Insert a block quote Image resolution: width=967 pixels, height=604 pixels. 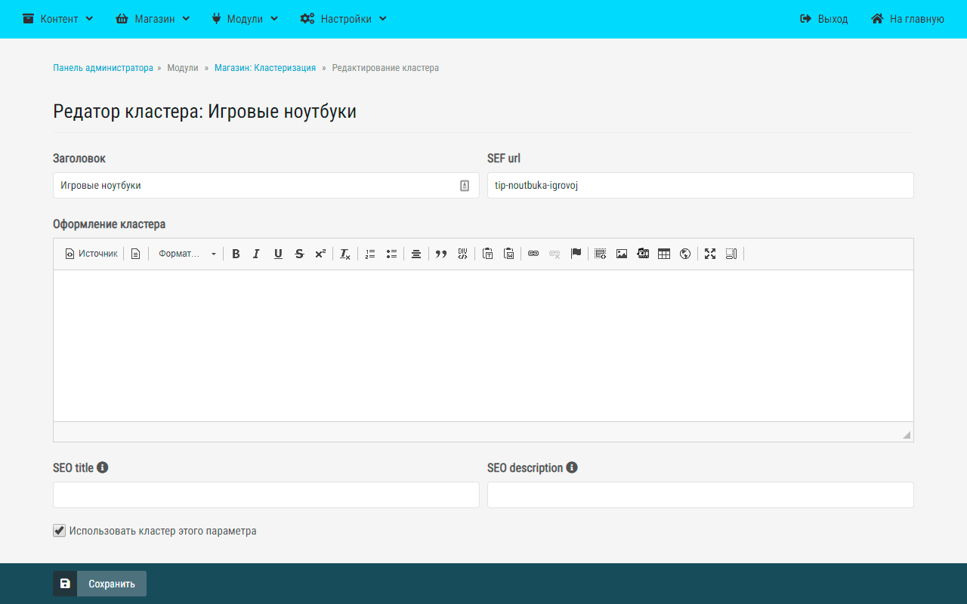pos(441,254)
